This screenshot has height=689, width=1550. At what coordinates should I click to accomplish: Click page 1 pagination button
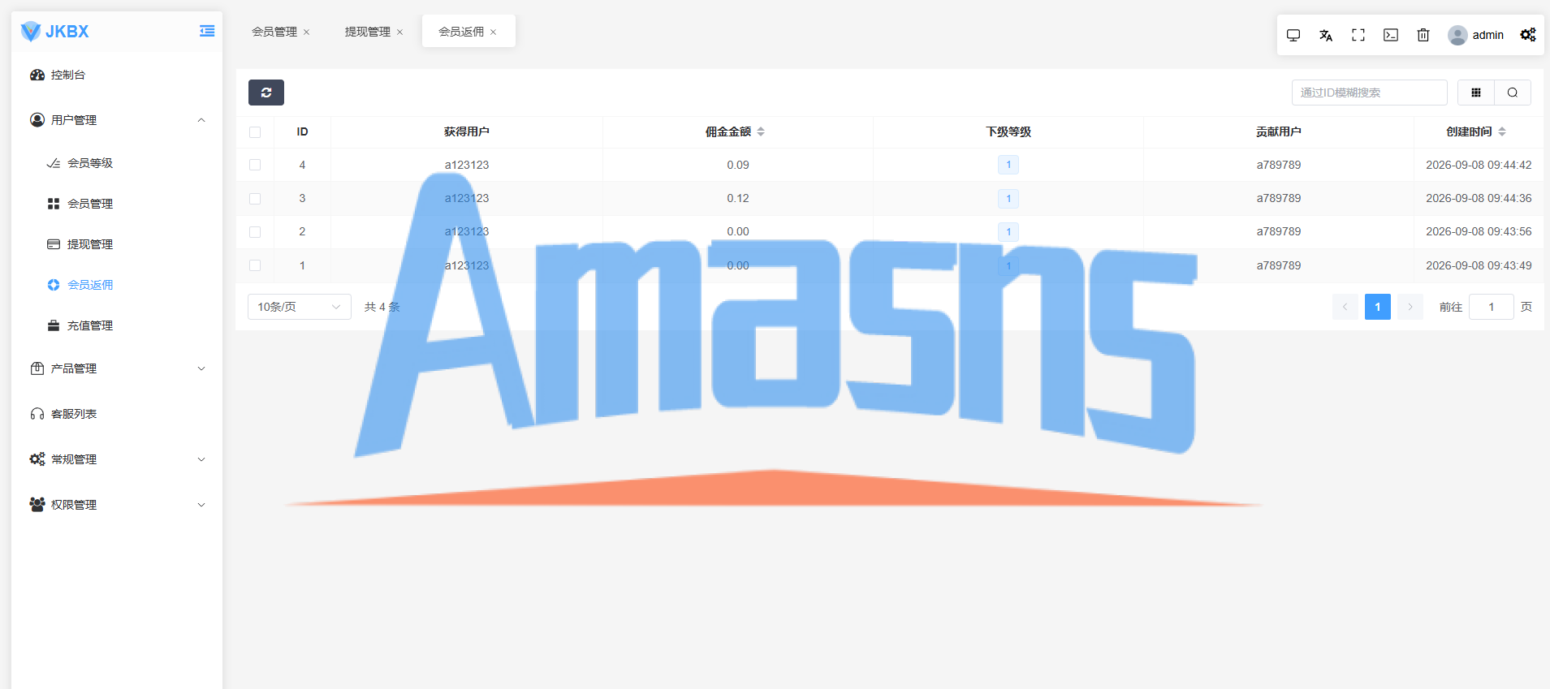click(1378, 307)
